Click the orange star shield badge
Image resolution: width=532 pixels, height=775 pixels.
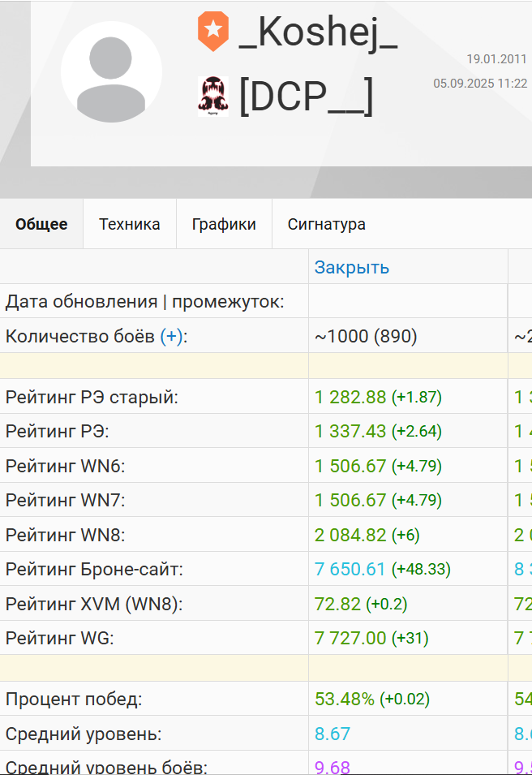click(213, 31)
